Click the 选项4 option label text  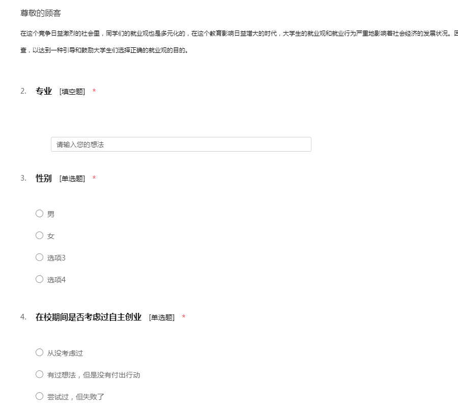pos(56,280)
